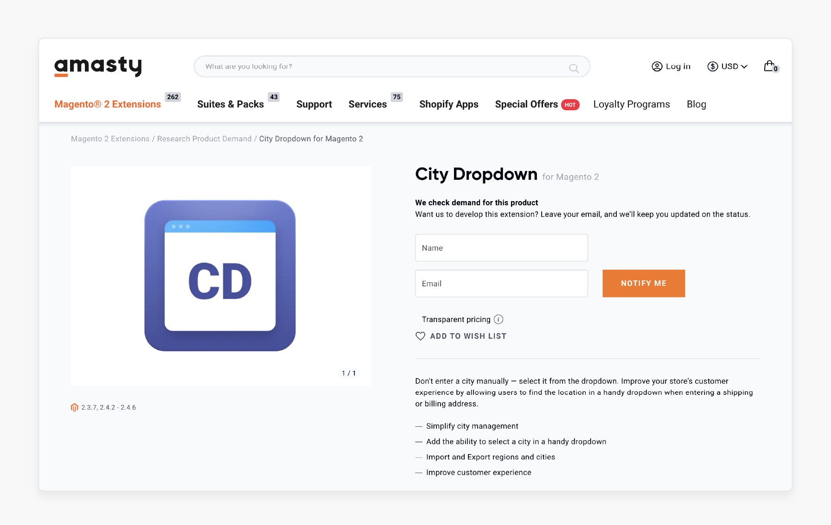This screenshot has width=831, height=525.
Task: Switch to Special Offers
Action: coord(526,104)
